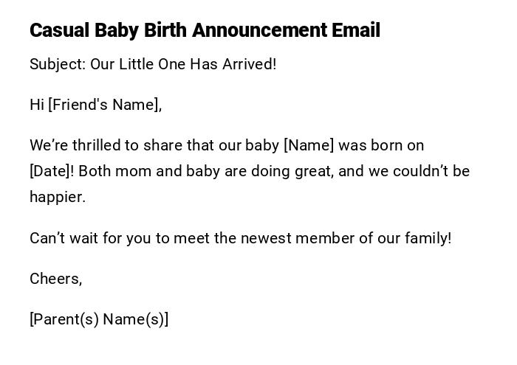Click the word "Casual" in the title

pyautogui.click(x=59, y=30)
